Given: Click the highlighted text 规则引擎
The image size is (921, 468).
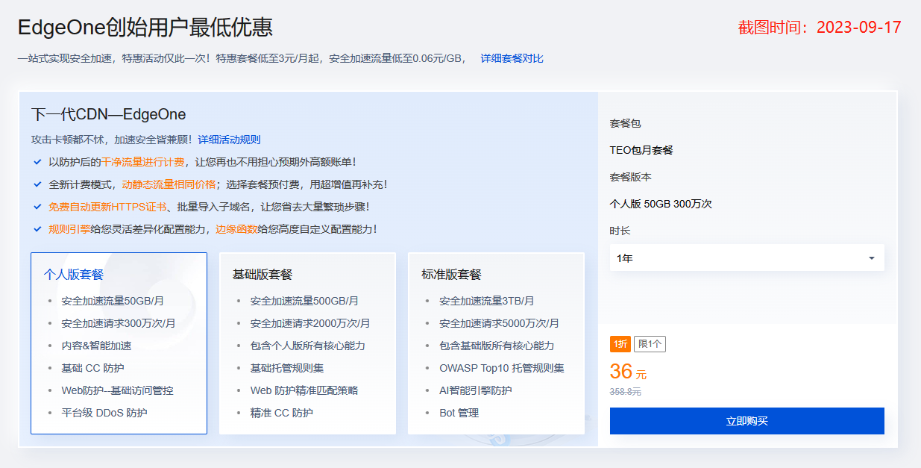Looking at the screenshot, I should [x=69, y=229].
